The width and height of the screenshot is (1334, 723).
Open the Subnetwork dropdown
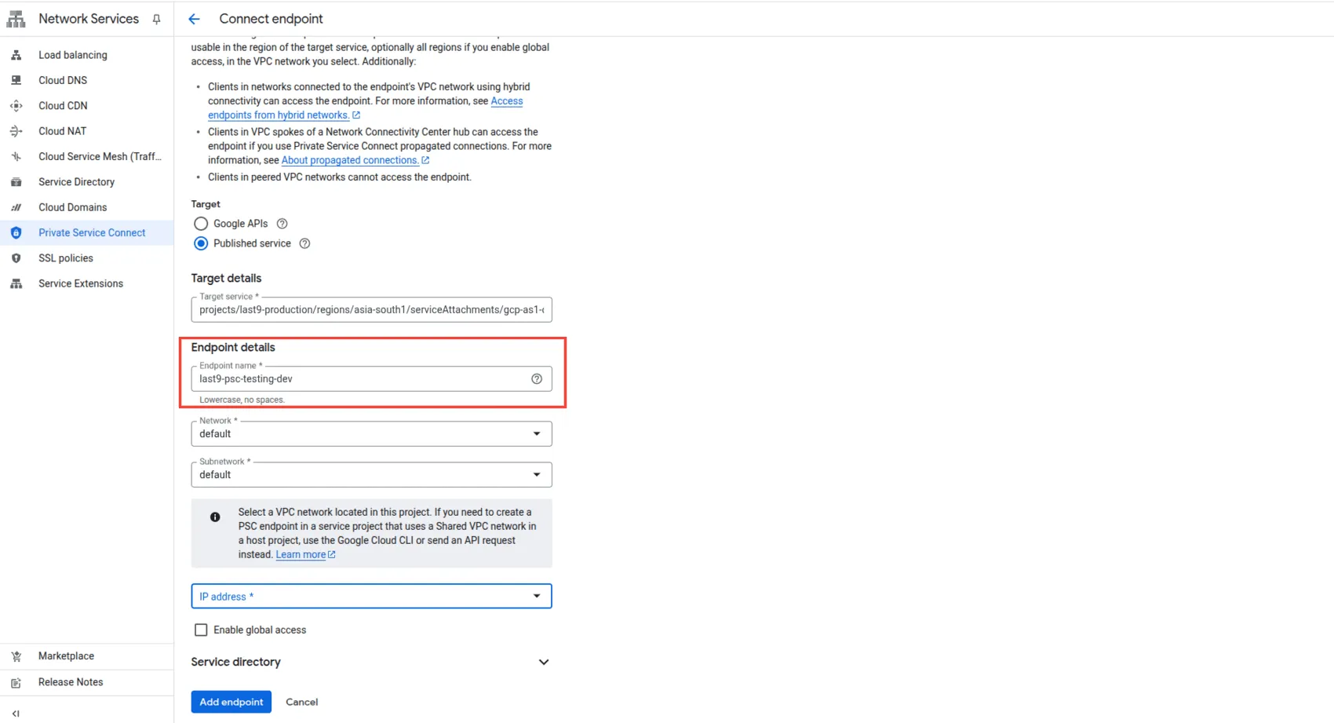(371, 475)
